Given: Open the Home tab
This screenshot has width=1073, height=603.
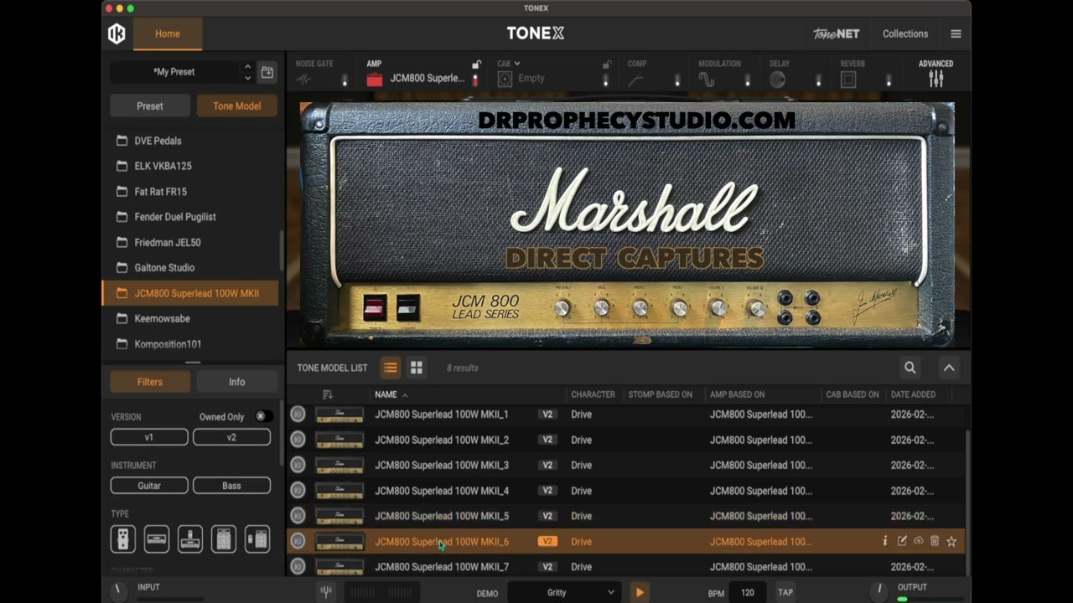Looking at the screenshot, I should point(167,33).
